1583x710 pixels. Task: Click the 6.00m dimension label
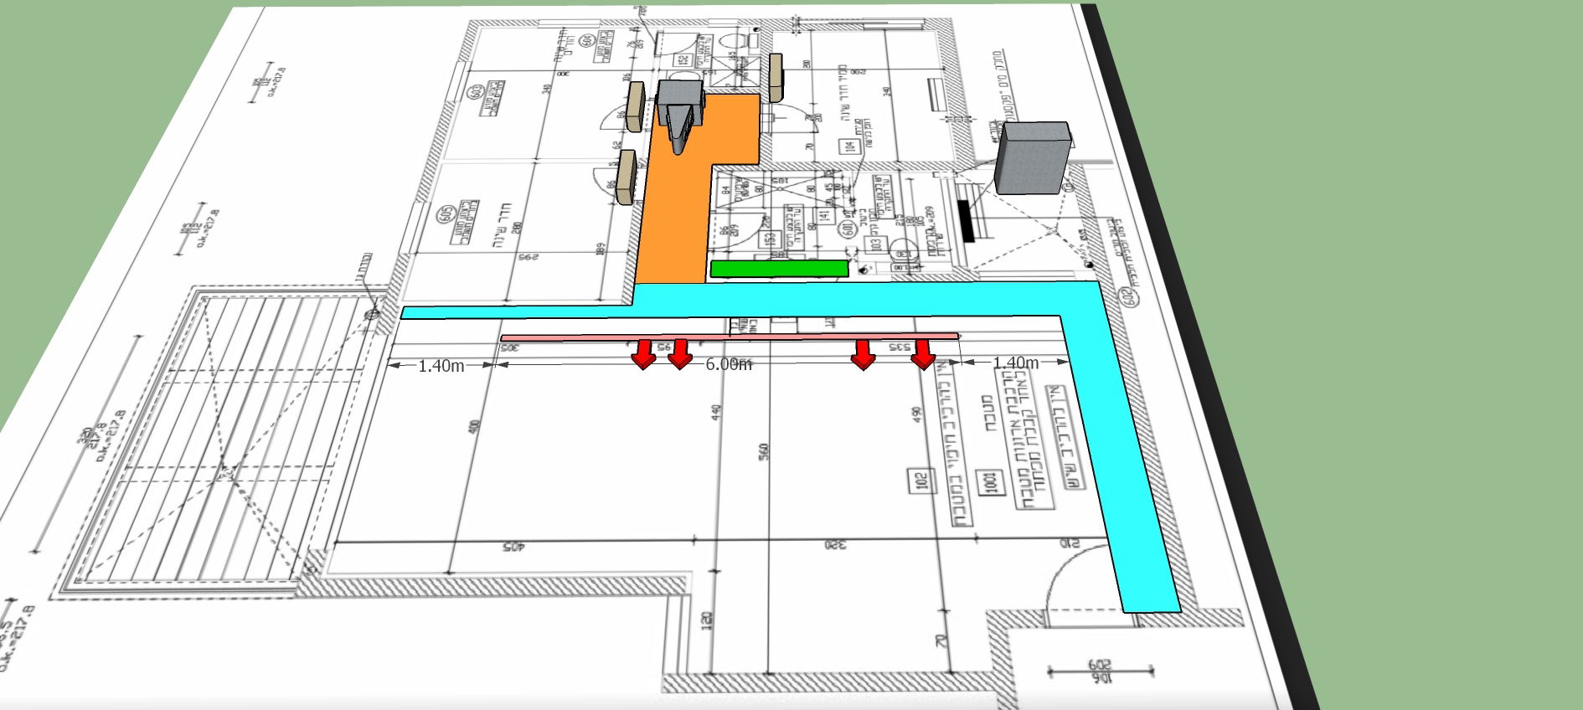[729, 364]
